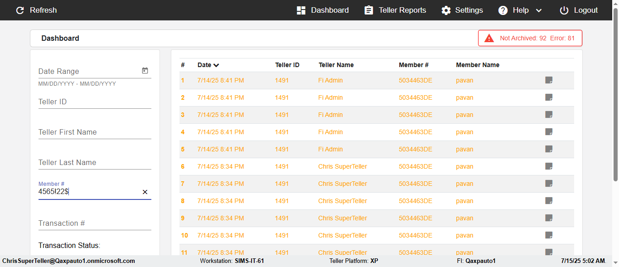Image resolution: width=619 pixels, height=267 pixels.
Task: Open note icon for row 4
Action: [549, 132]
